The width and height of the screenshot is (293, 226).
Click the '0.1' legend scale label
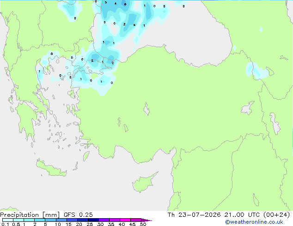pyautogui.click(x=5, y=224)
